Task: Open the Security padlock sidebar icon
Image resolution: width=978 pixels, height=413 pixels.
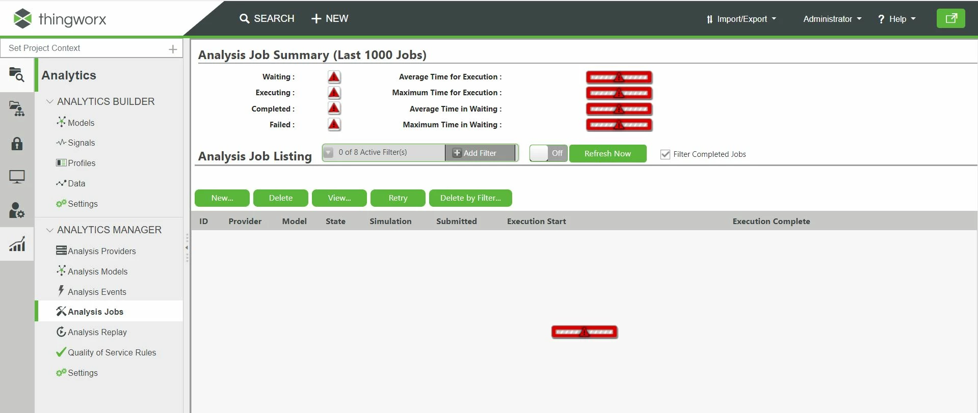Action: point(17,143)
